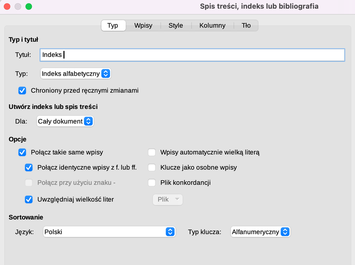
Task: Switch to the Wpisy tab
Action: (x=143, y=25)
